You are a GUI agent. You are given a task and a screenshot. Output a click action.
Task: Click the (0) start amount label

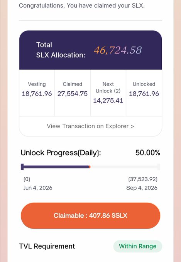(x=27, y=179)
